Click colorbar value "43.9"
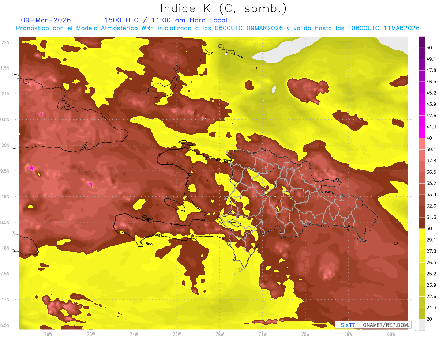439x339 pixels. 431,104
